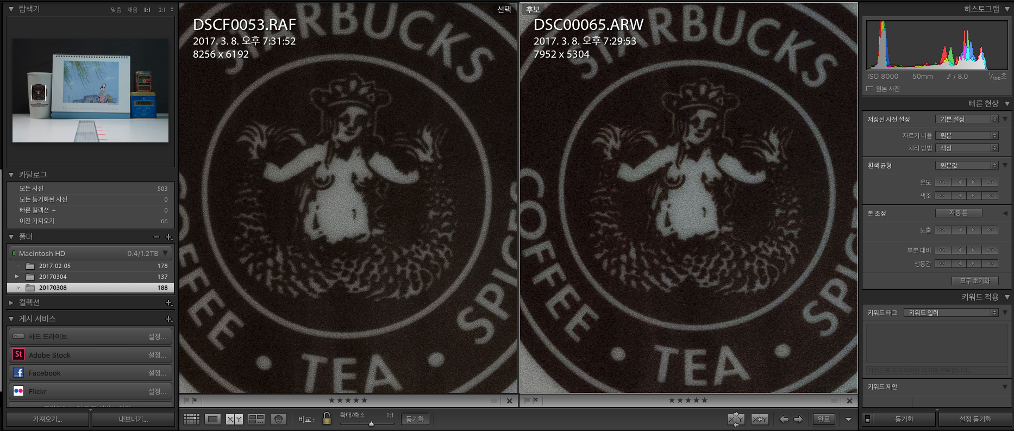This screenshot has height=431, width=1014.
Task: Open toolbar options triangle beside 완료
Action: (x=848, y=420)
